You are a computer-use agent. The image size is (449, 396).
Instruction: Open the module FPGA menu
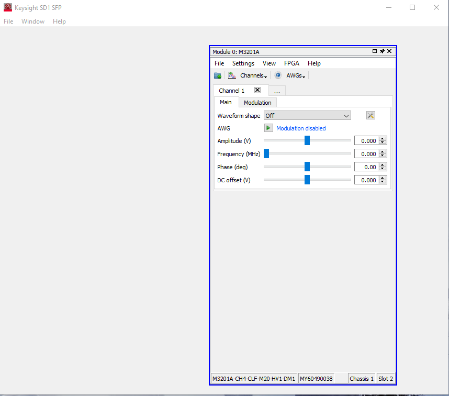tap(291, 63)
